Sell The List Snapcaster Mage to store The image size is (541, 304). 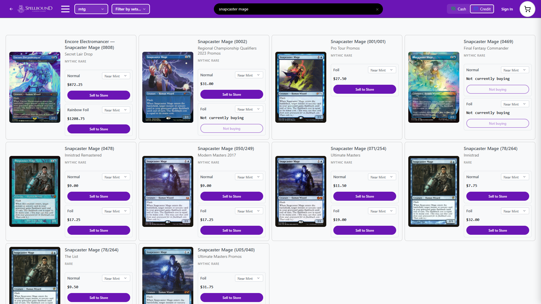(x=98, y=298)
